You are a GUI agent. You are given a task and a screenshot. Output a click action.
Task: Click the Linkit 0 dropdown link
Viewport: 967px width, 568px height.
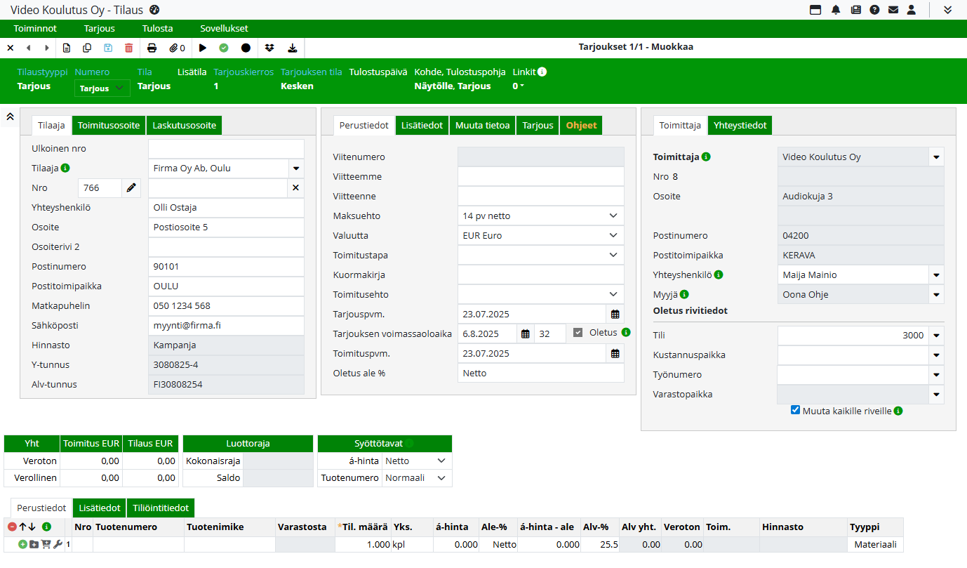518,86
